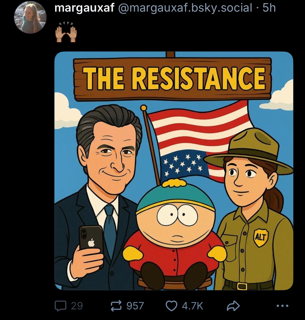Click the margauxaf display name
The width and height of the screenshot is (305, 320).
coord(84,8)
